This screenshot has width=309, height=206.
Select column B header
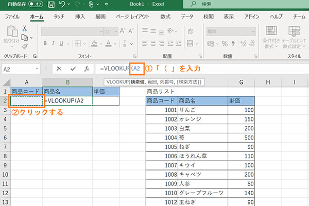tap(67, 82)
